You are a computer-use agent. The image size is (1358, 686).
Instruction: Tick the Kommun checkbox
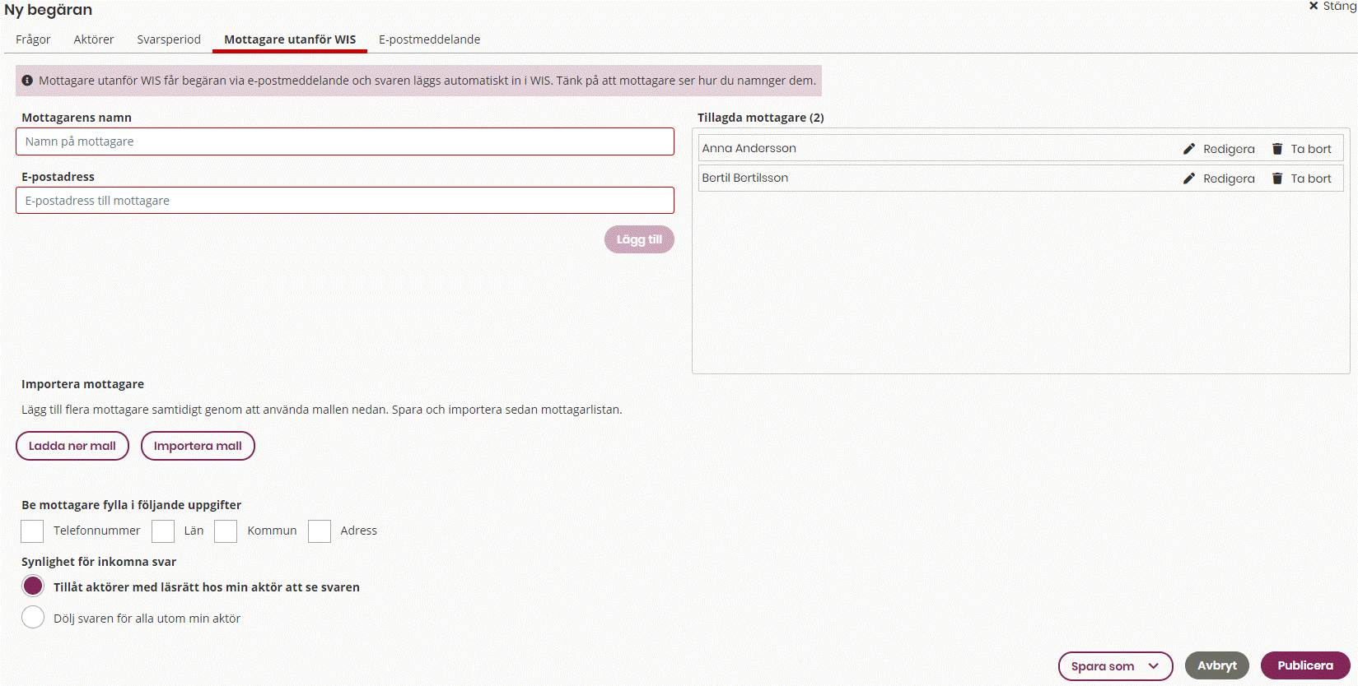226,531
